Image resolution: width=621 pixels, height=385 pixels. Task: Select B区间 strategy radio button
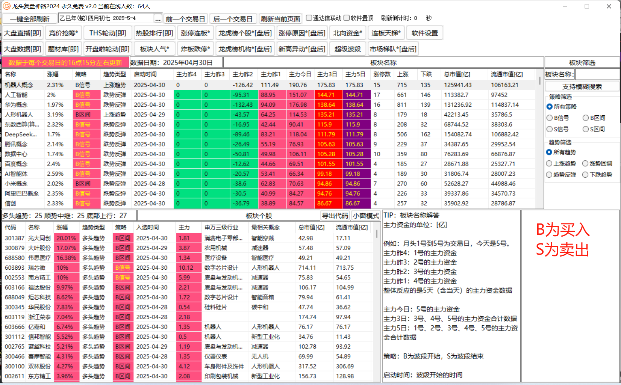click(586, 118)
